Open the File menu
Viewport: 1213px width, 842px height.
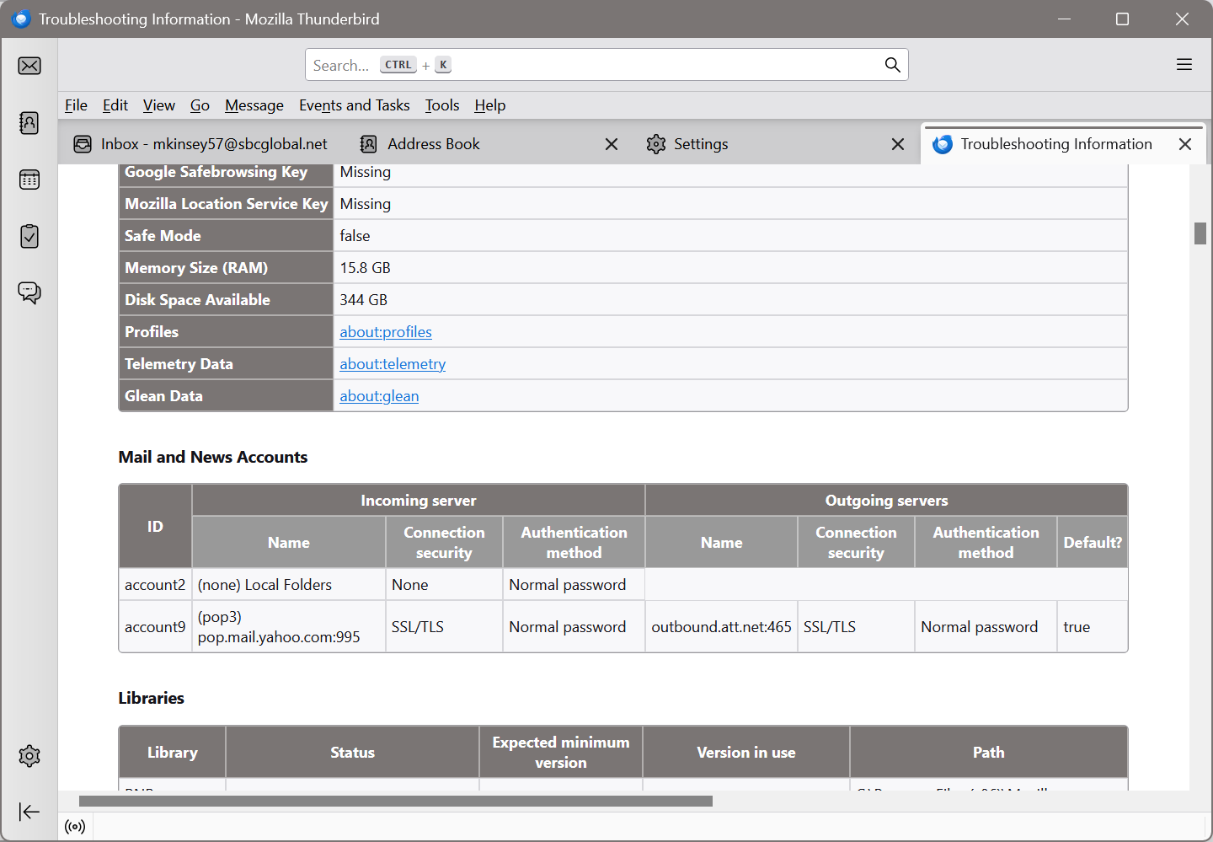click(76, 105)
